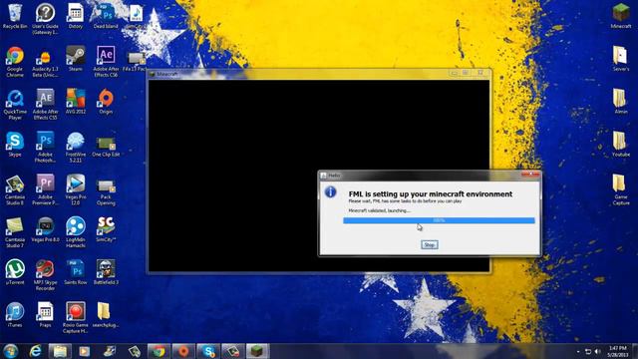638x359 pixels.
Task: Launch Internet Explorer from the taskbar
Action: coord(36,351)
